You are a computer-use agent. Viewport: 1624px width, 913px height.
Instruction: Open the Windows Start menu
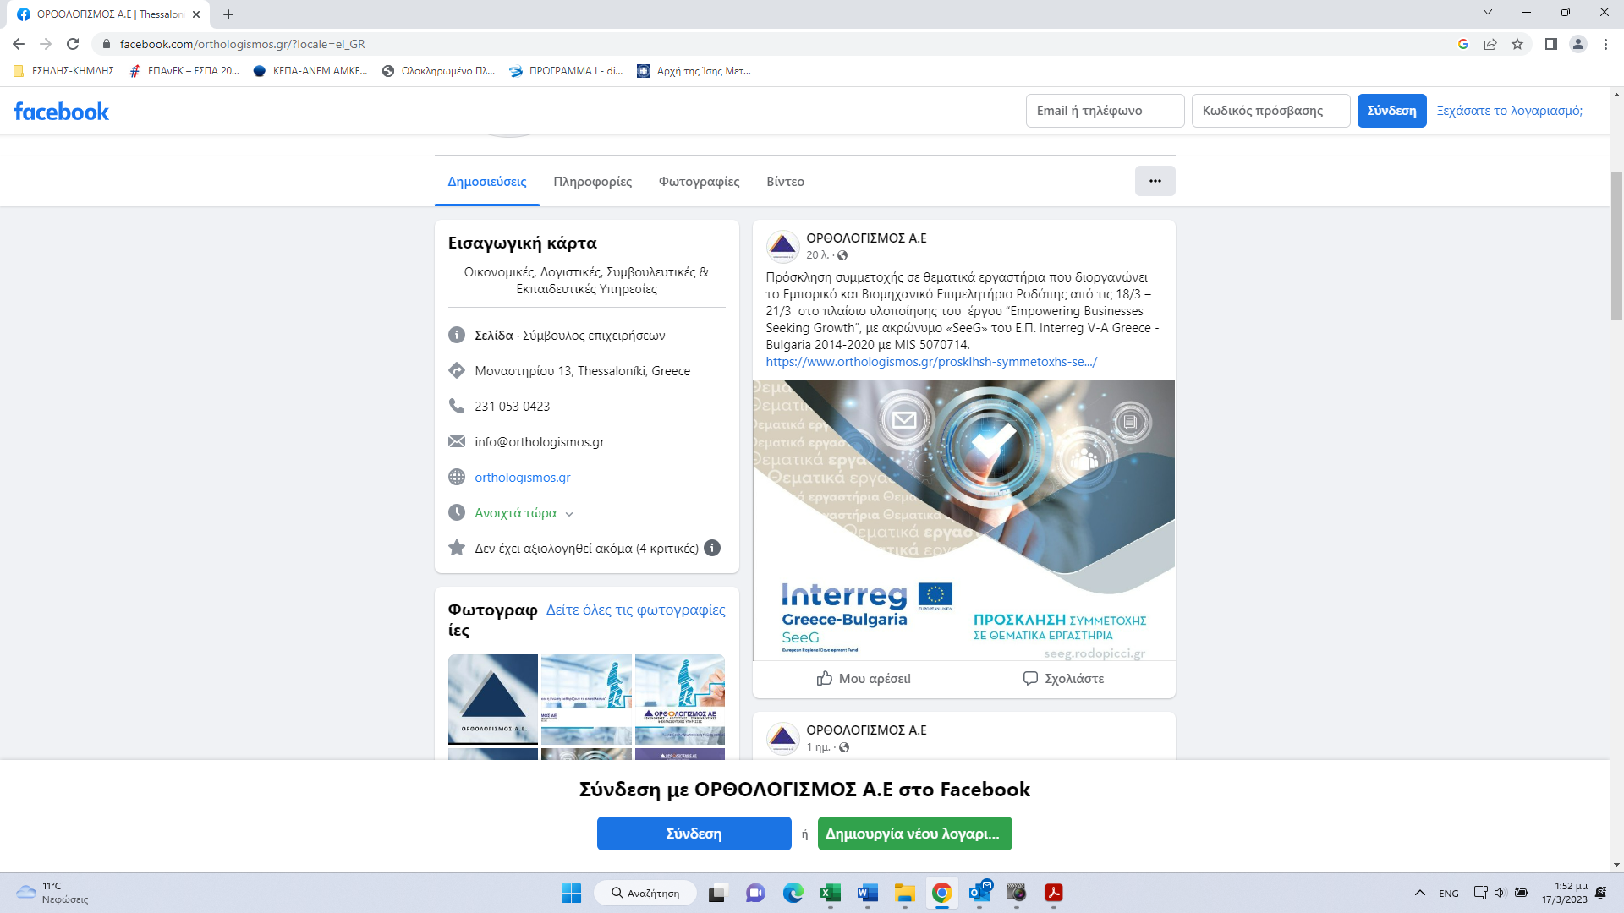pos(571,893)
